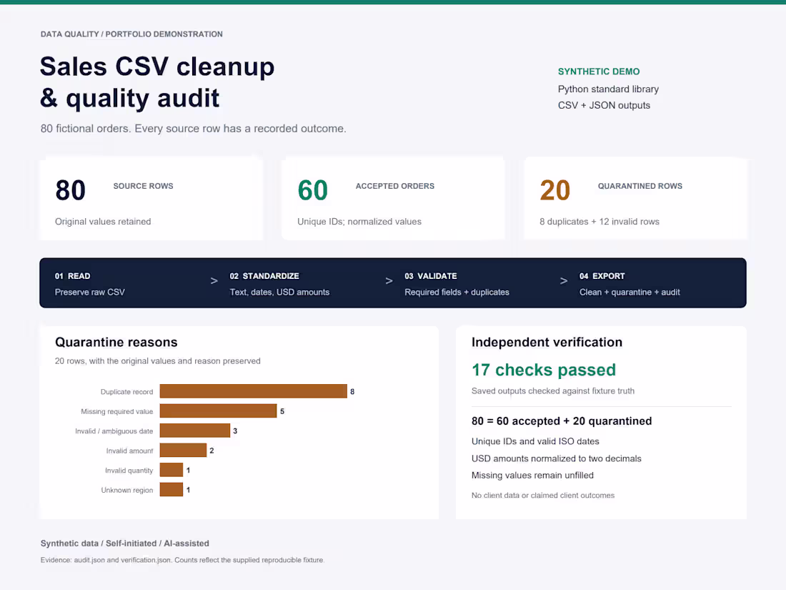Click '80 = 60 accepted + 20 quarantined' line
This screenshot has width=786, height=590.
562,421
